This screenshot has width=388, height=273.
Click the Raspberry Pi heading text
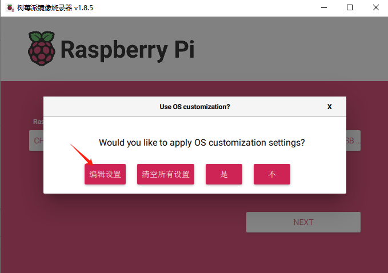click(x=127, y=50)
